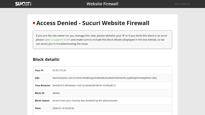Follow the Back to sucuri.net link
Screen dimensions: 205x115
(x=182, y=4)
